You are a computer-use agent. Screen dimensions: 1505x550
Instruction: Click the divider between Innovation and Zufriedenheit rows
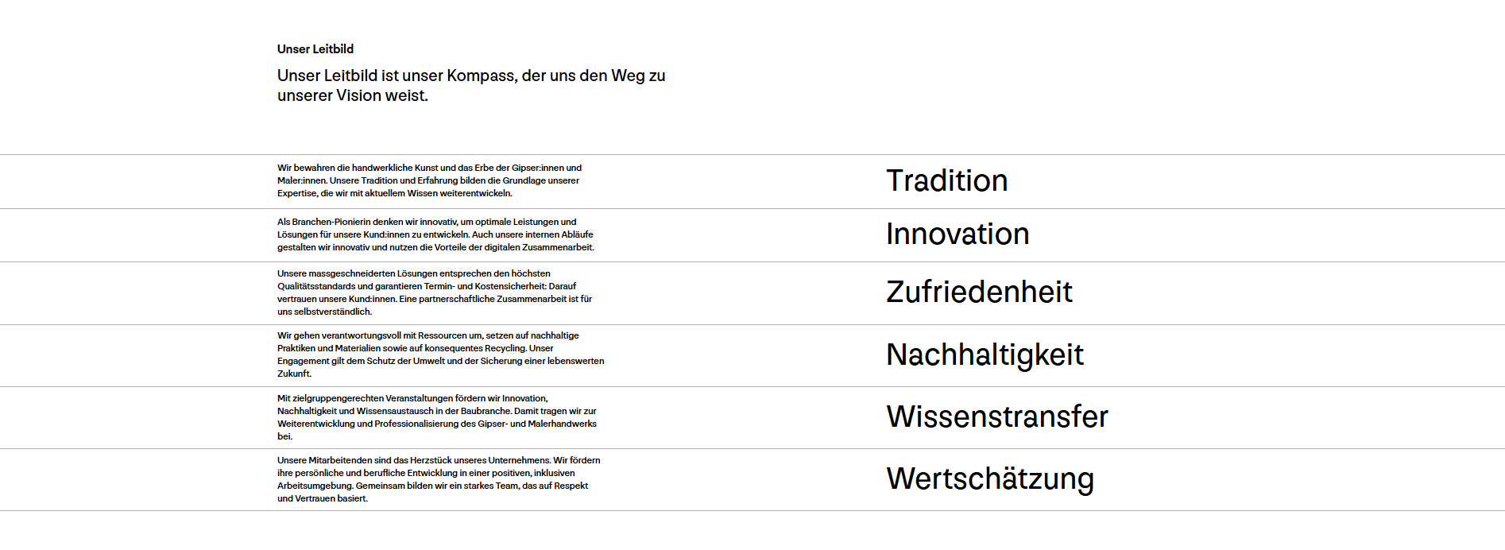[752, 261]
